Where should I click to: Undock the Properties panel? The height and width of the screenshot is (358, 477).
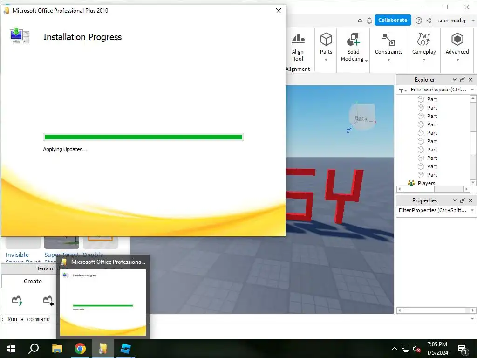[x=463, y=200]
